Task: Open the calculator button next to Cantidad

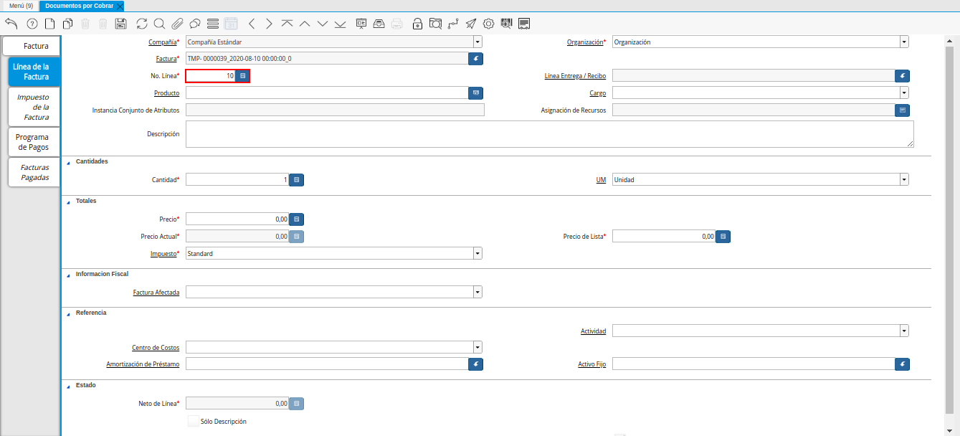Action: coord(297,180)
